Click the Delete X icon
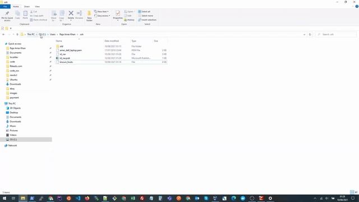359x202 pixels. coord(71,13)
